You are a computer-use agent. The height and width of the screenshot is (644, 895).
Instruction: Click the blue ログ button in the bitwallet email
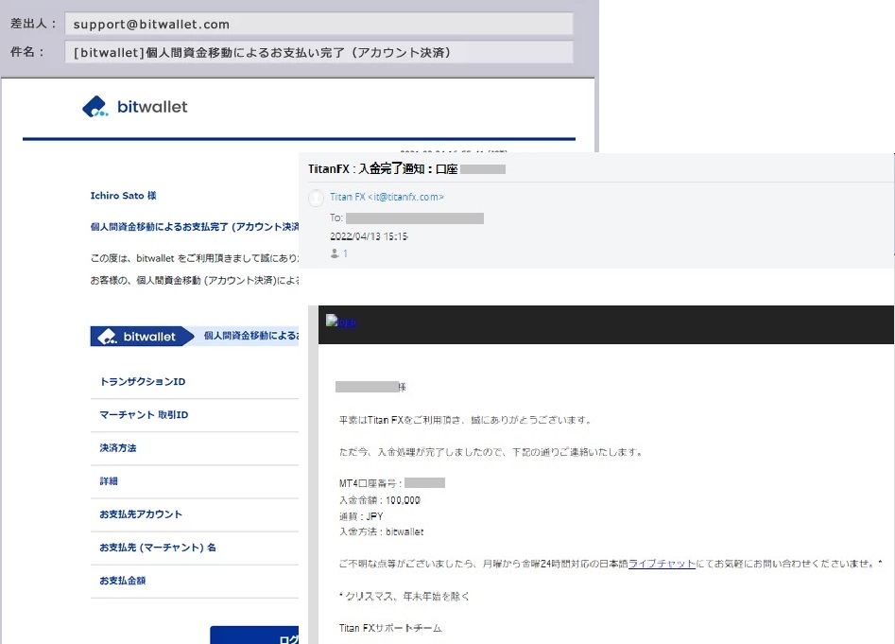[254, 635]
